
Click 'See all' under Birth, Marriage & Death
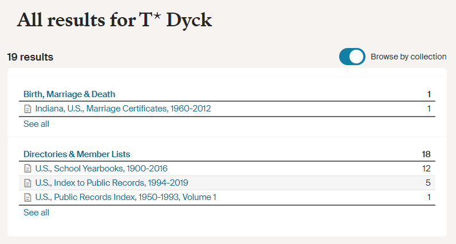(x=36, y=124)
